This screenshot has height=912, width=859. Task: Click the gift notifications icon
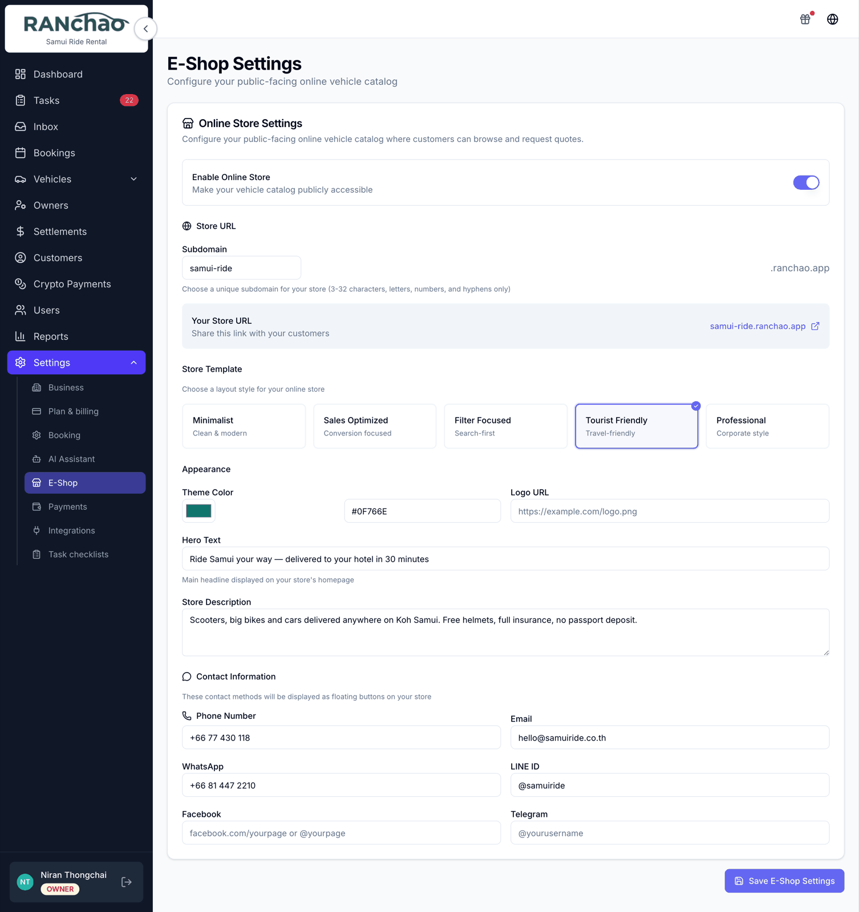pos(805,19)
